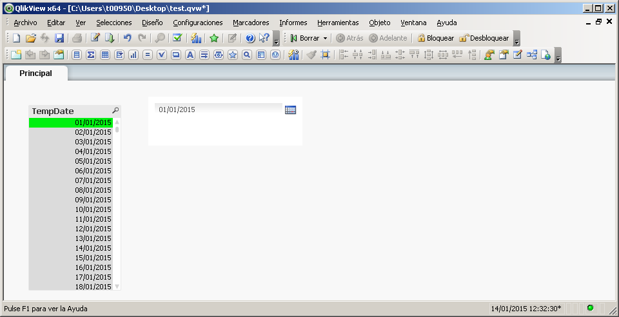Activate the context help pointer icon
The image size is (619, 317).
coord(264,38)
